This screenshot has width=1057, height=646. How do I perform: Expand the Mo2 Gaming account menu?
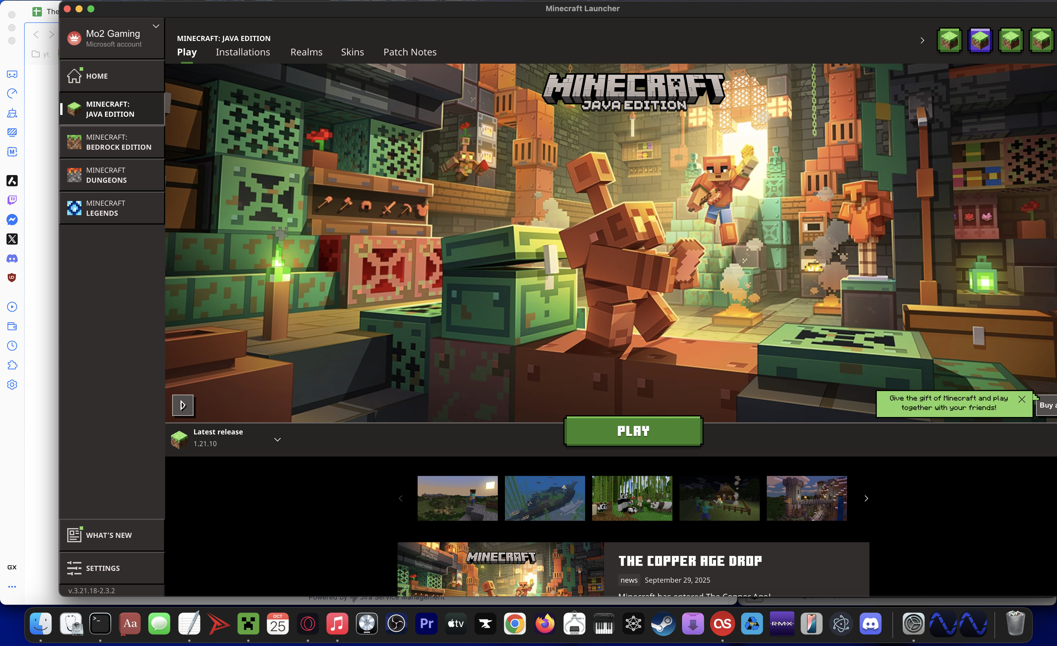[156, 27]
